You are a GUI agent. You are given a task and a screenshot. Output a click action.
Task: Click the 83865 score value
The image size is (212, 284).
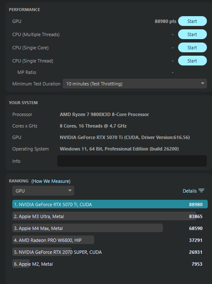(x=196, y=216)
